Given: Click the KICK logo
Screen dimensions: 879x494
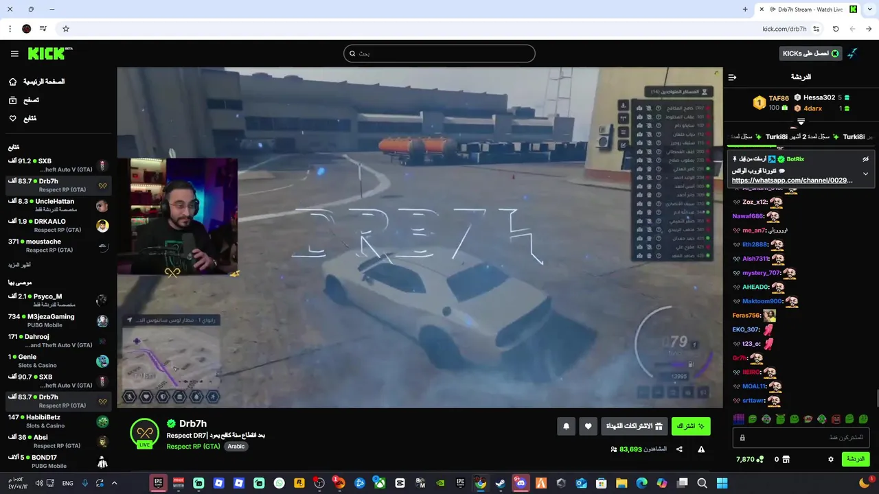Looking at the screenshot, I should tap(50, 54).
